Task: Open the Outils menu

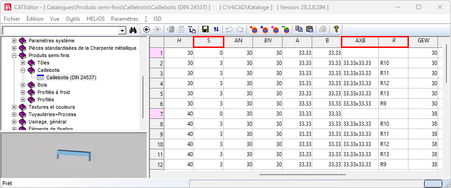Action: 73,19
